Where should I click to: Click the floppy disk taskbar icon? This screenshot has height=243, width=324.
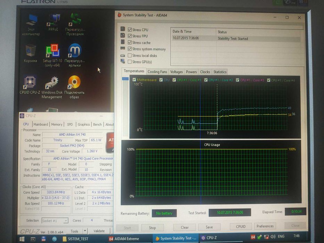click(x=43, y=239)
